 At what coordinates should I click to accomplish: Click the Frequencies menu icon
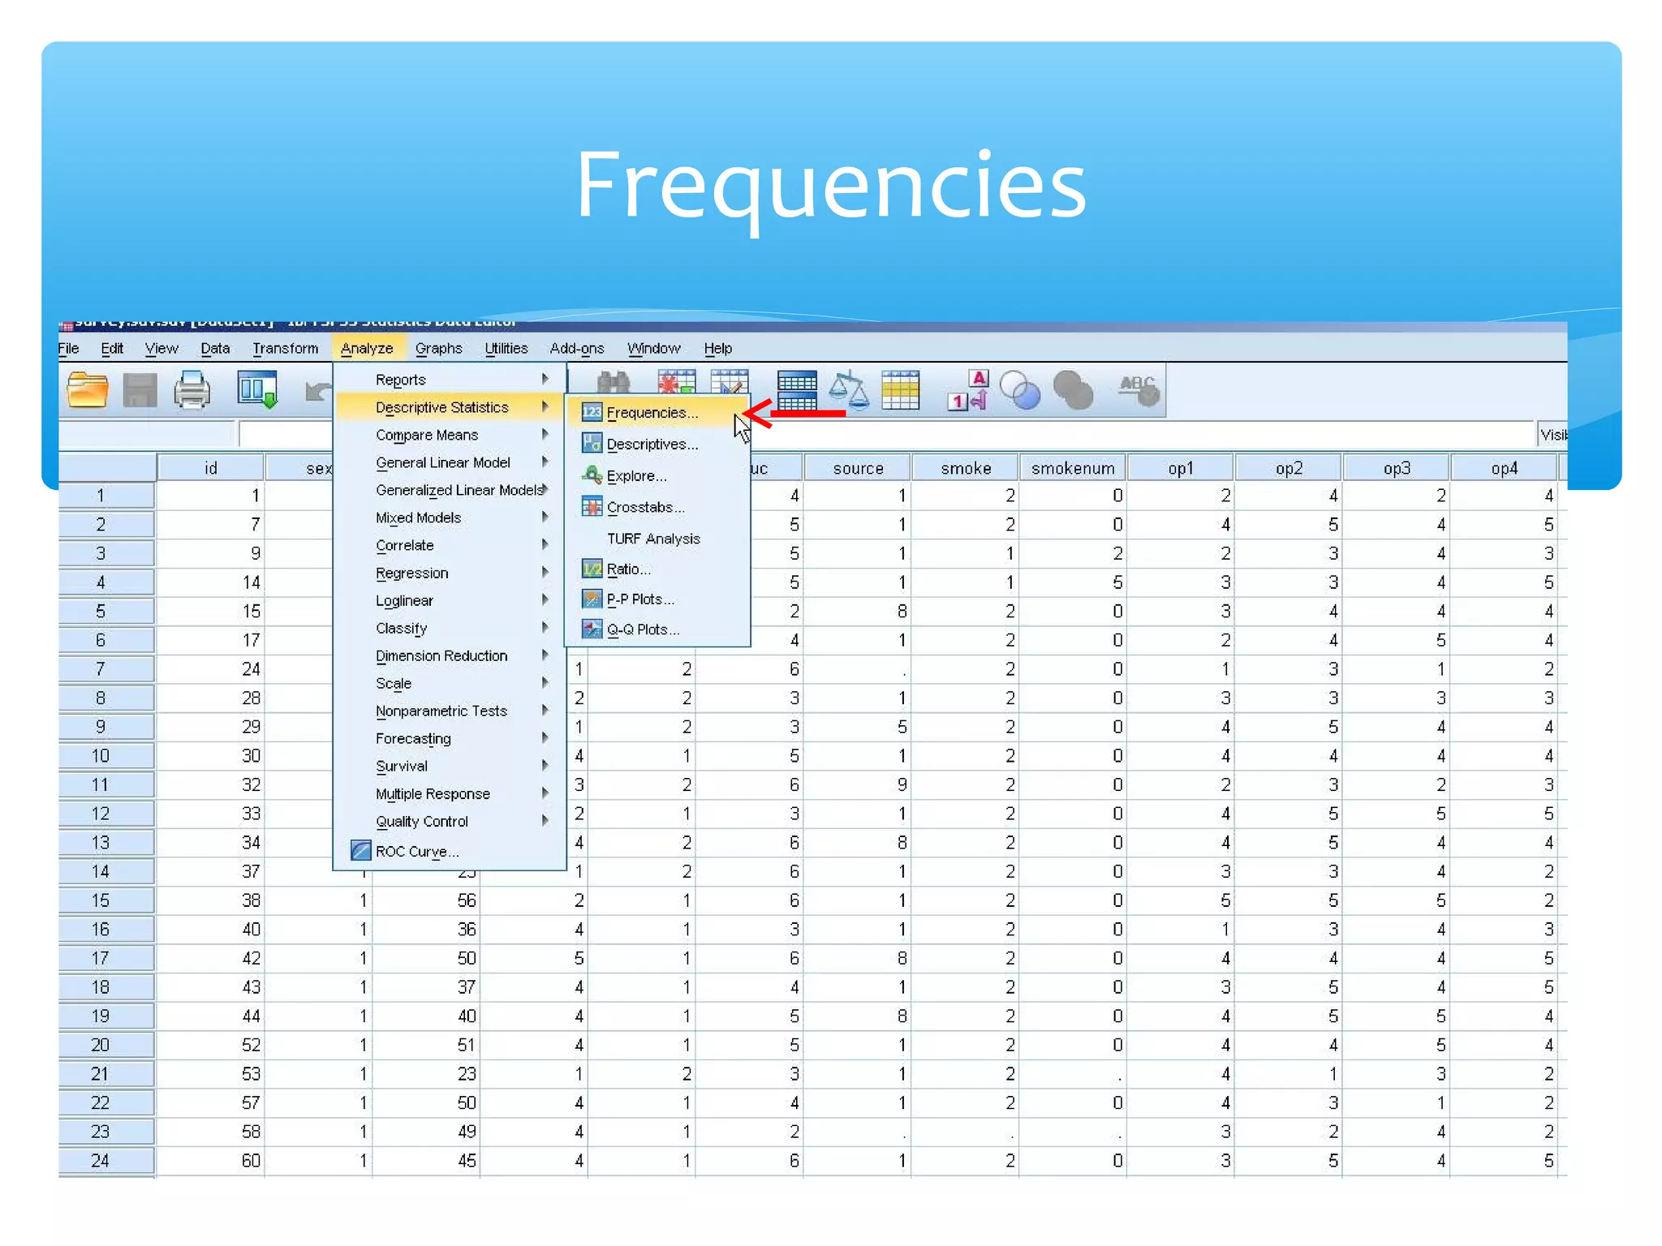tap(592, 412)
